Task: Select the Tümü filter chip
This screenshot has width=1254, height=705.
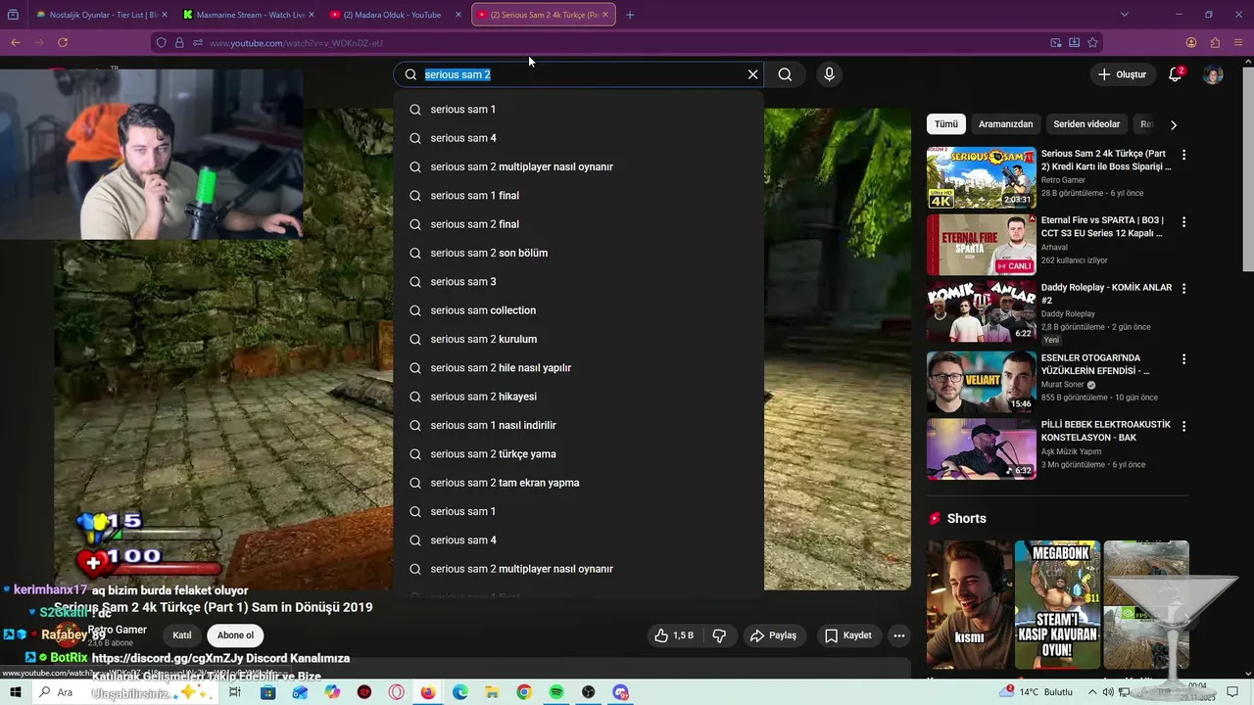Action: point(946,124)
